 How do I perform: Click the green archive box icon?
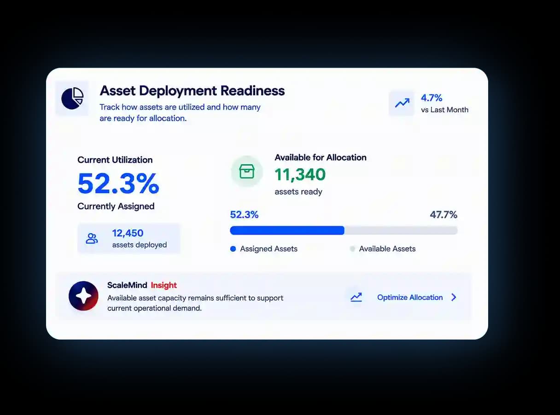(247, 172)
